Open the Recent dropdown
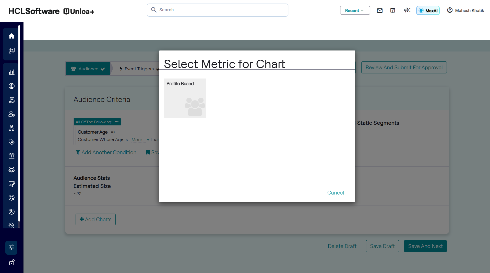 pos(355,10)
